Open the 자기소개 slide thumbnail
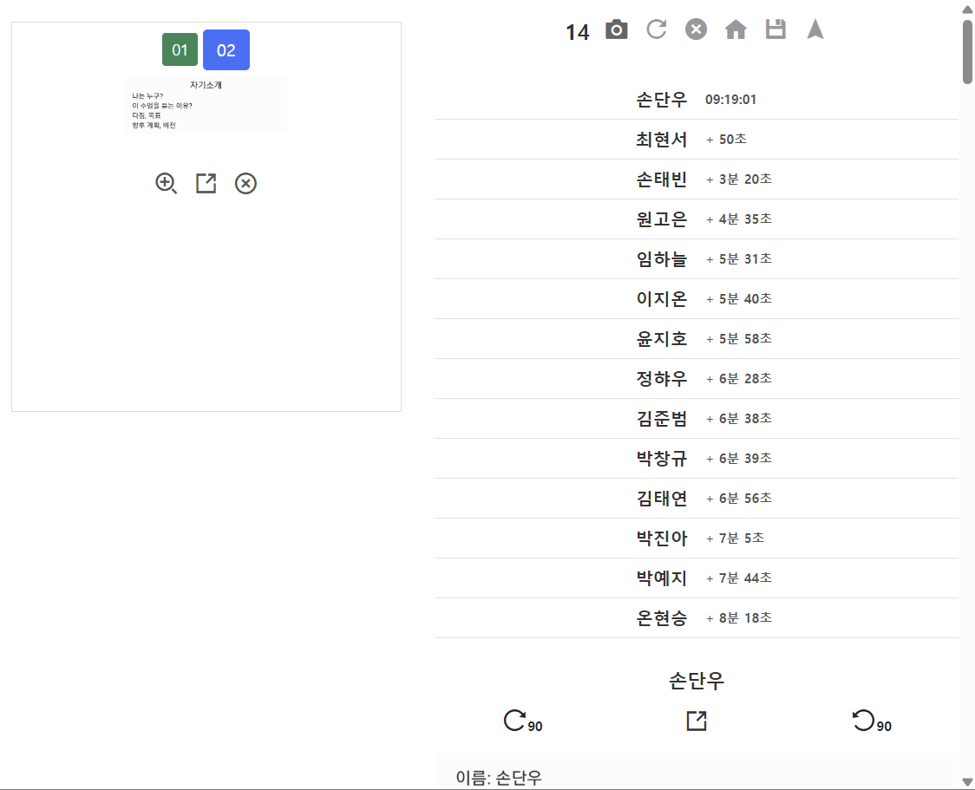This screenshot has width=975, height=790. pos(206,105)
